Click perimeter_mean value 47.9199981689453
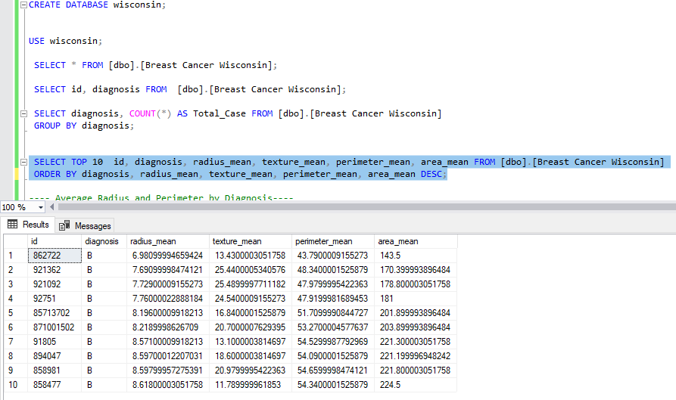676x400 pixels. point(333,299)
